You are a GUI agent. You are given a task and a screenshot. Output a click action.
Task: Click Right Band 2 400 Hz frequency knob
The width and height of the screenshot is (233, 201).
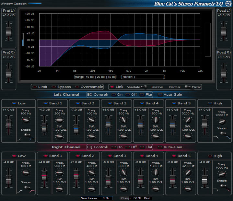pyautogui.click(x=91, y=172)
